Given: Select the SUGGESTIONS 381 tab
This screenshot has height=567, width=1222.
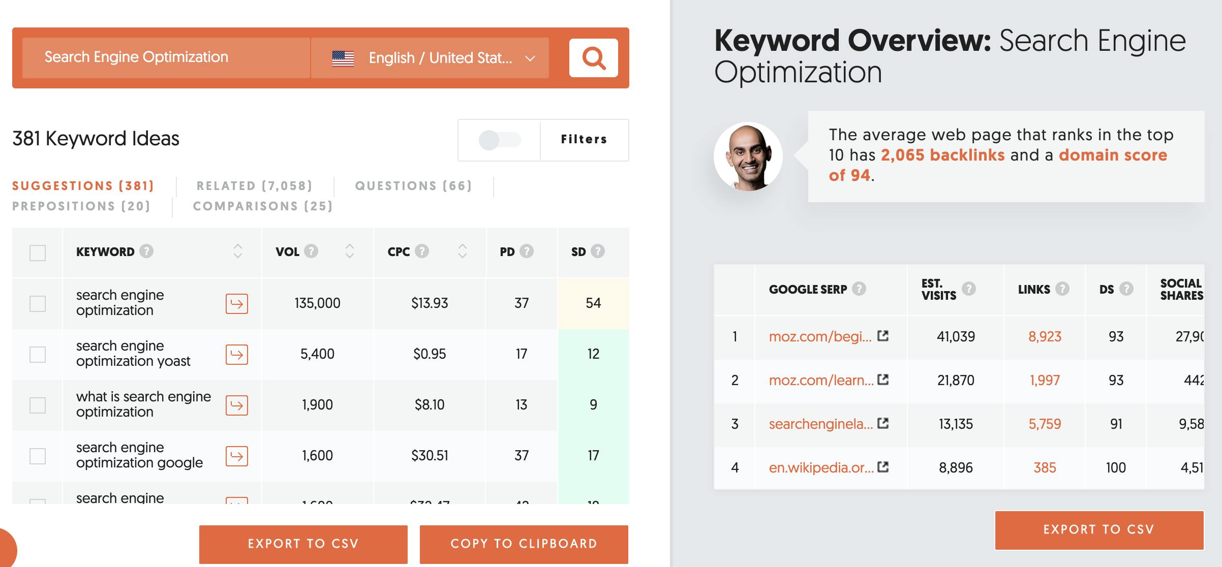Looking at the screenshot, I should pyautogui.click(x=84, y=184).
